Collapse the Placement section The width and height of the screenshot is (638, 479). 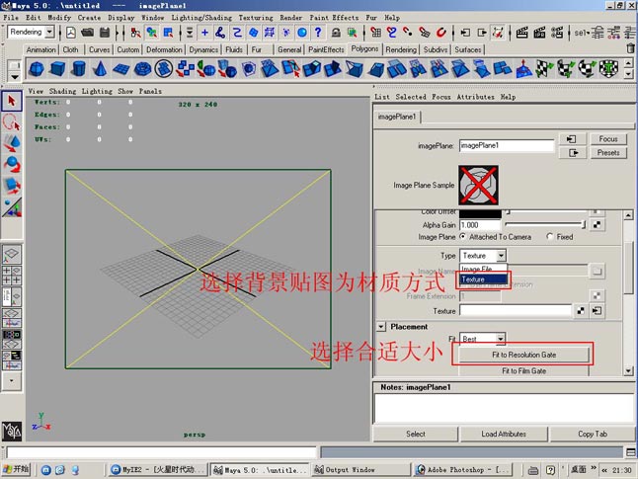coord(381,326)
